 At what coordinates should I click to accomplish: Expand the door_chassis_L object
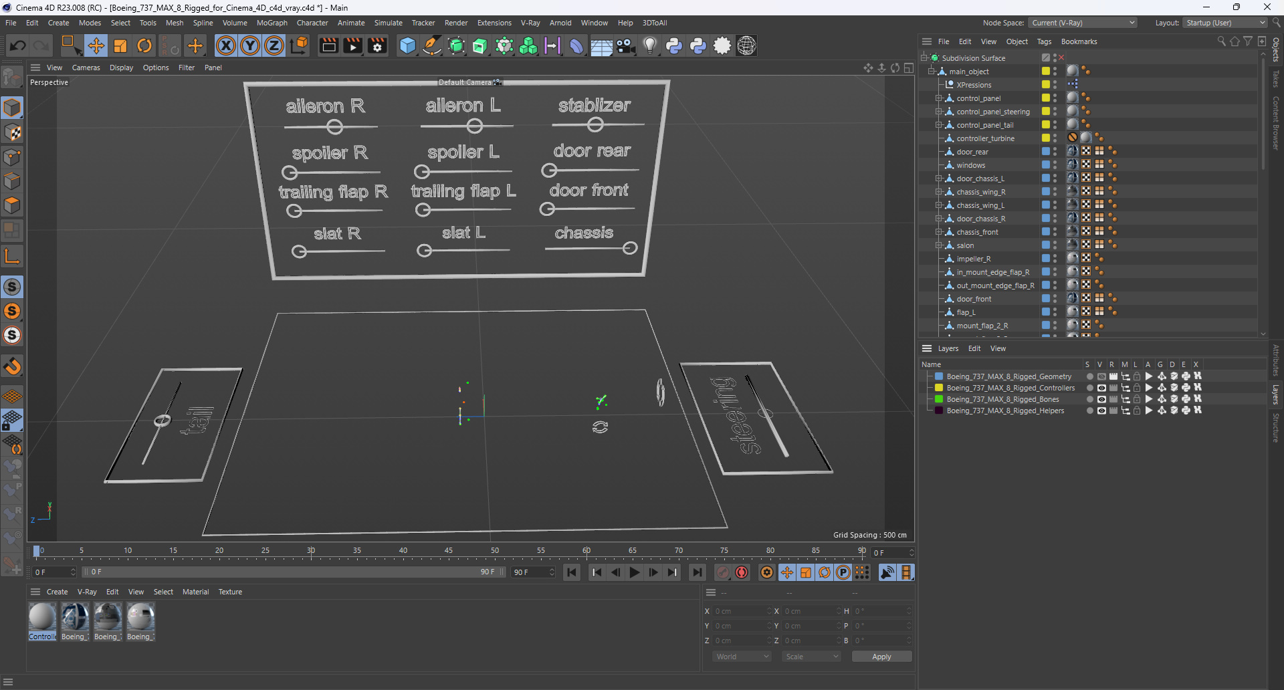pos(939,179)
